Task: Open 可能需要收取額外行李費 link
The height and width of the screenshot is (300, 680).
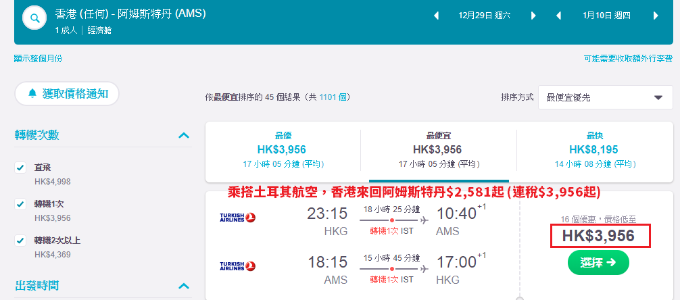Action: [629, 59]
